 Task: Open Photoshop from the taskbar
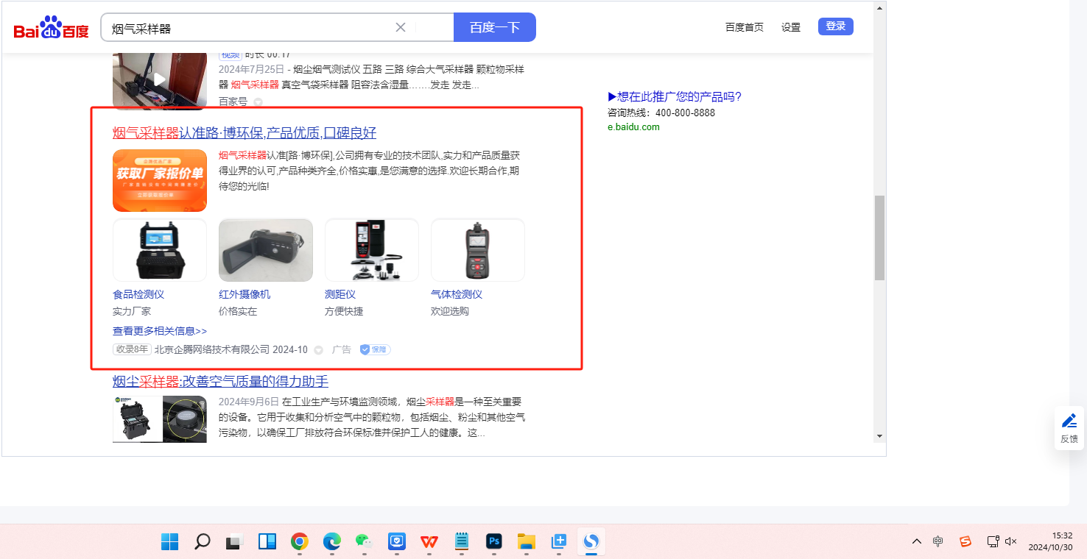point(494,542)
